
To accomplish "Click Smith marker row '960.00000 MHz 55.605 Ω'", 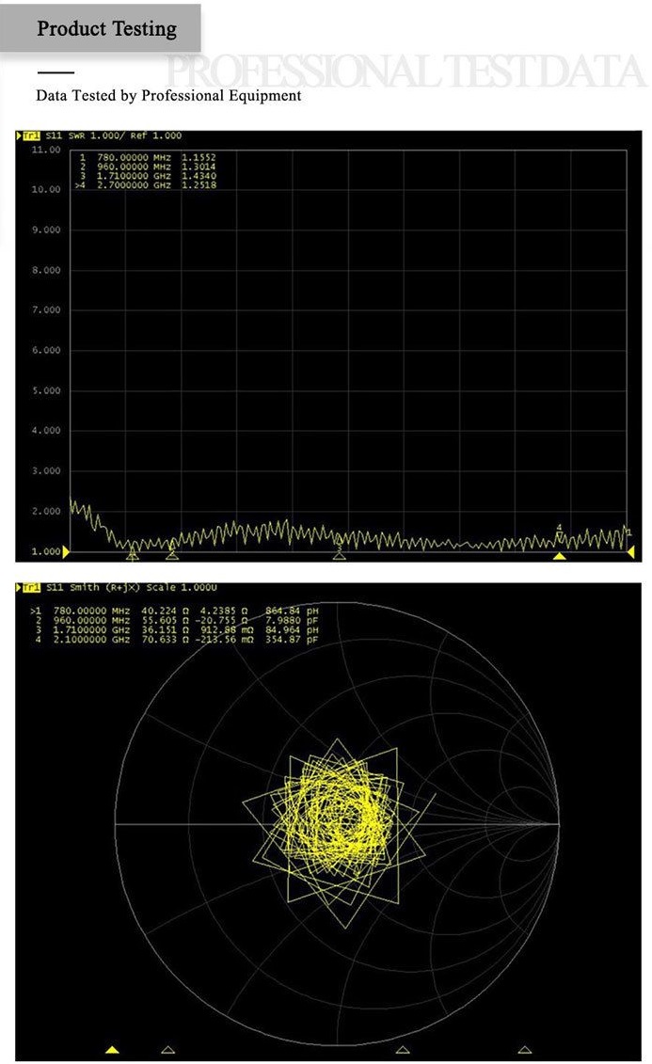I will (176, 620).
